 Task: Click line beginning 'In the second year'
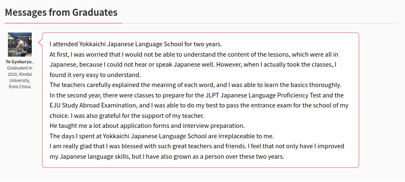[x=196, y=95]
